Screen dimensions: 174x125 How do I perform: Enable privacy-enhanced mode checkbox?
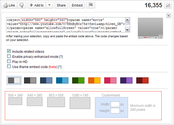(9, 56)
